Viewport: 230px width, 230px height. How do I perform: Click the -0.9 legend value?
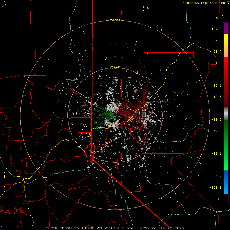(x=217, y=108)
